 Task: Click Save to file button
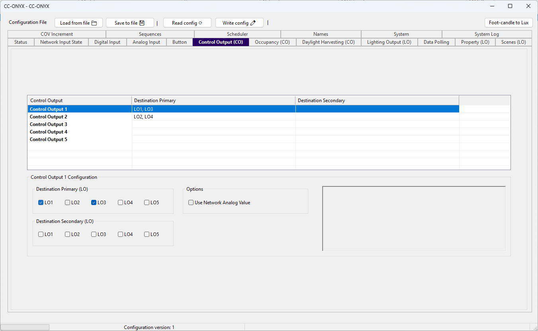point(130,23)
